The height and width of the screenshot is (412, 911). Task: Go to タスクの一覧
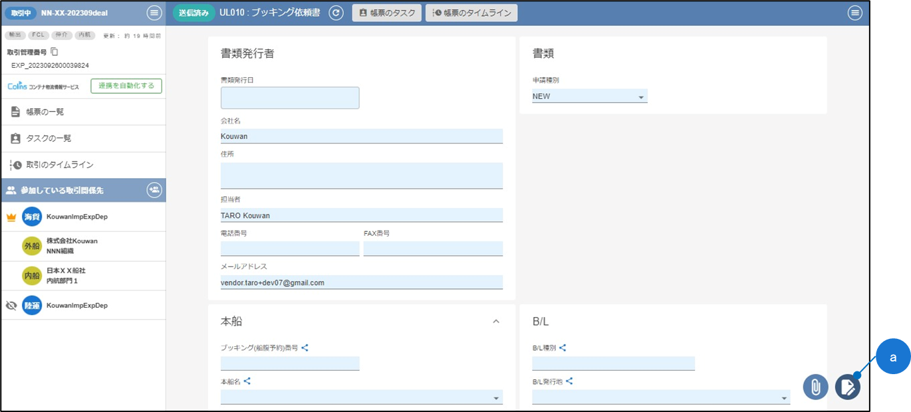point(49,138)
